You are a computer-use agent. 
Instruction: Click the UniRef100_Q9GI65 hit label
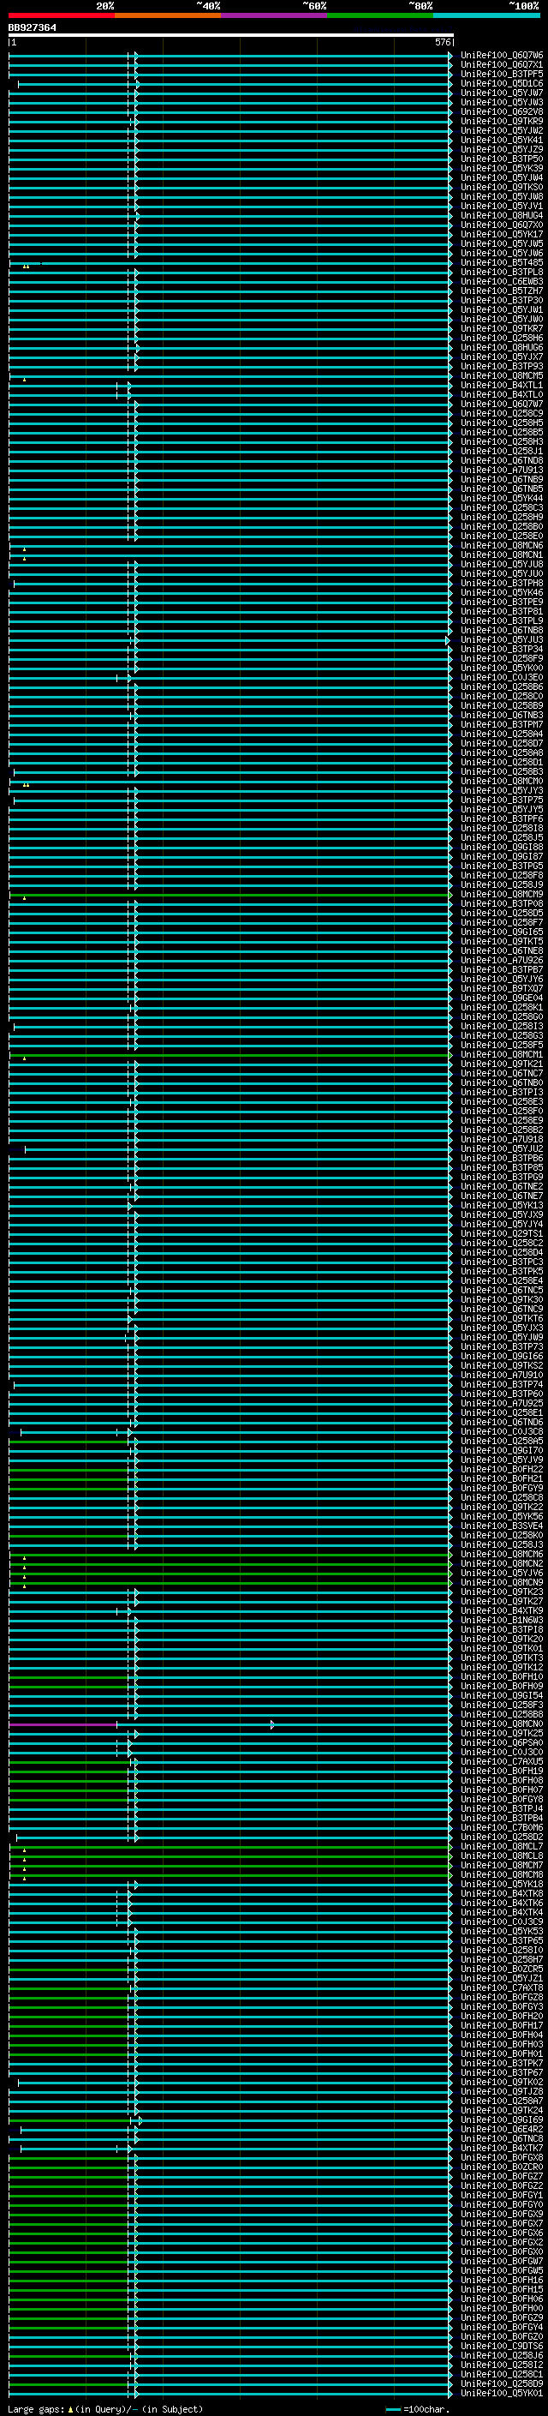coord(502,932)
